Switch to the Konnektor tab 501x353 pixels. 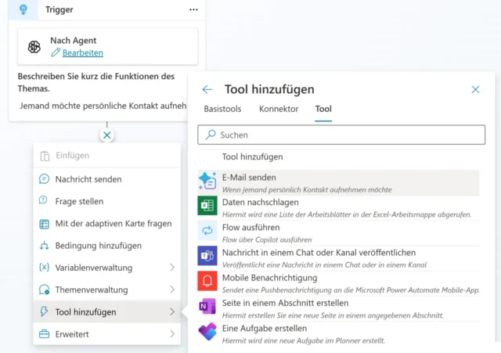pos(279,109)
